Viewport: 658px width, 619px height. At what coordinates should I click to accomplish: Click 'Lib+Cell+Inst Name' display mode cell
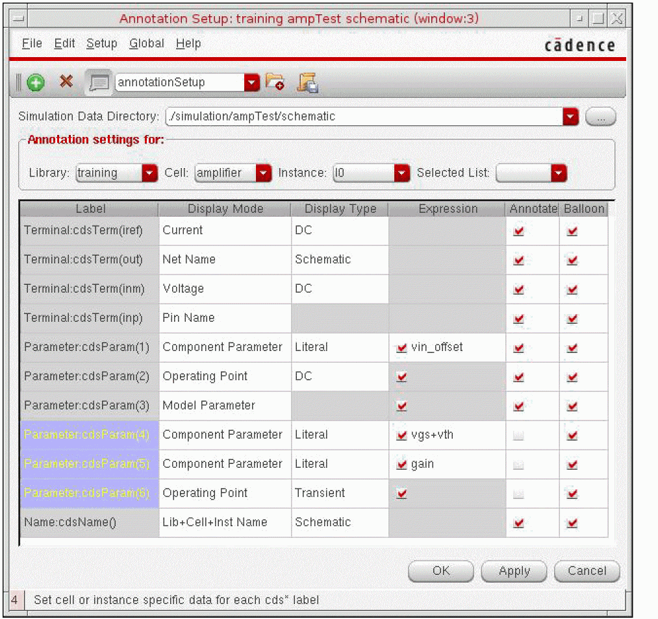point(225,522)
